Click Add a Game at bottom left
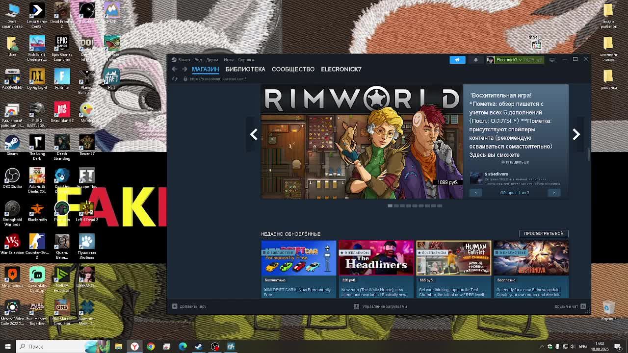The width and height of the screenshot is (628, 353). [189, 306]
